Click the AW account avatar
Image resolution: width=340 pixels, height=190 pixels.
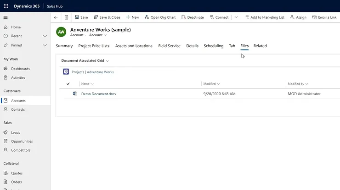[61, 32]
